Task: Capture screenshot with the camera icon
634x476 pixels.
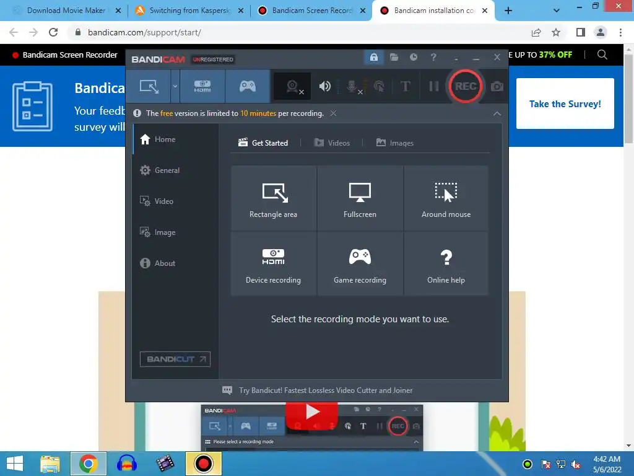Action: pos(497,86)
